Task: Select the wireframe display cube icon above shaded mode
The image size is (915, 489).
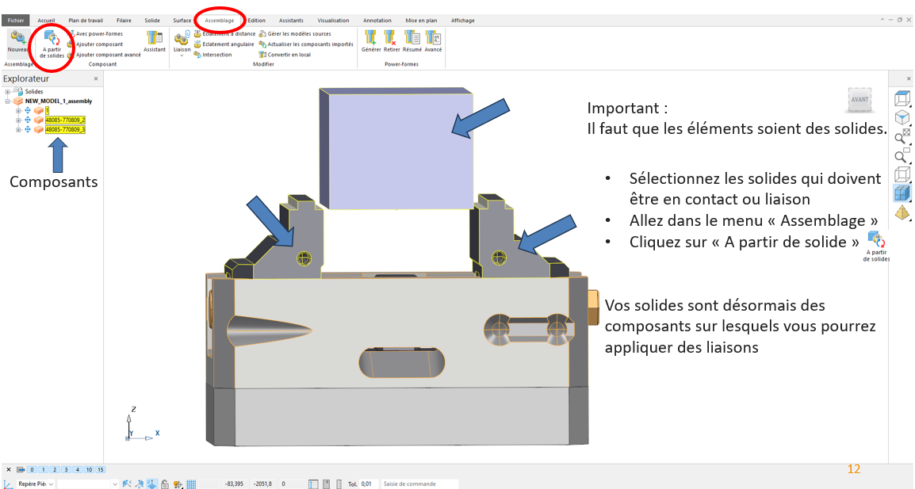Action: tap(902, 174)
